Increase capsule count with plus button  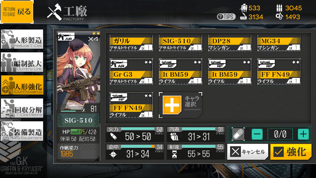[303, 134]
